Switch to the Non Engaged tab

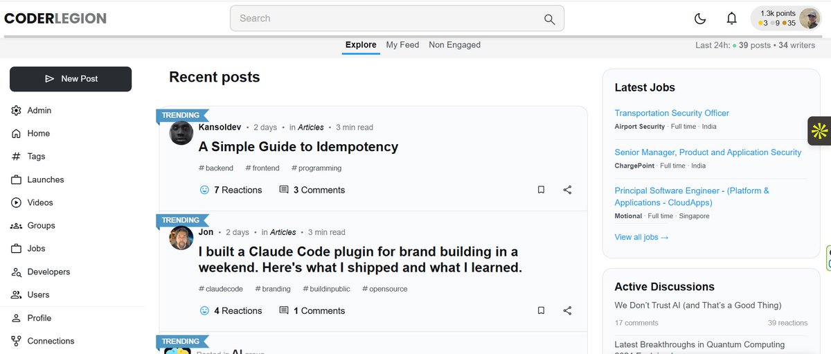pos(454,45)
